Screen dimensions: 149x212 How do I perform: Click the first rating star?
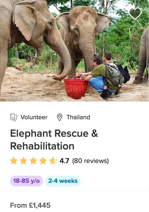14,161
